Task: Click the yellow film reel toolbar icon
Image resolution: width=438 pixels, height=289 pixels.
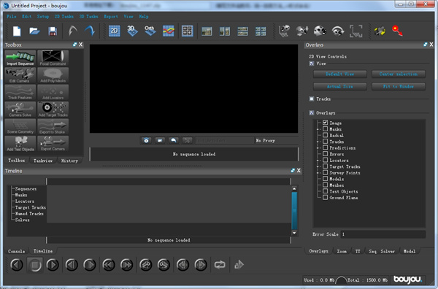Action: 380,31
